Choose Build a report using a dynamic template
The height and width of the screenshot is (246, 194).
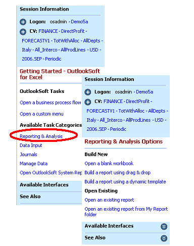tap(125, 181)
